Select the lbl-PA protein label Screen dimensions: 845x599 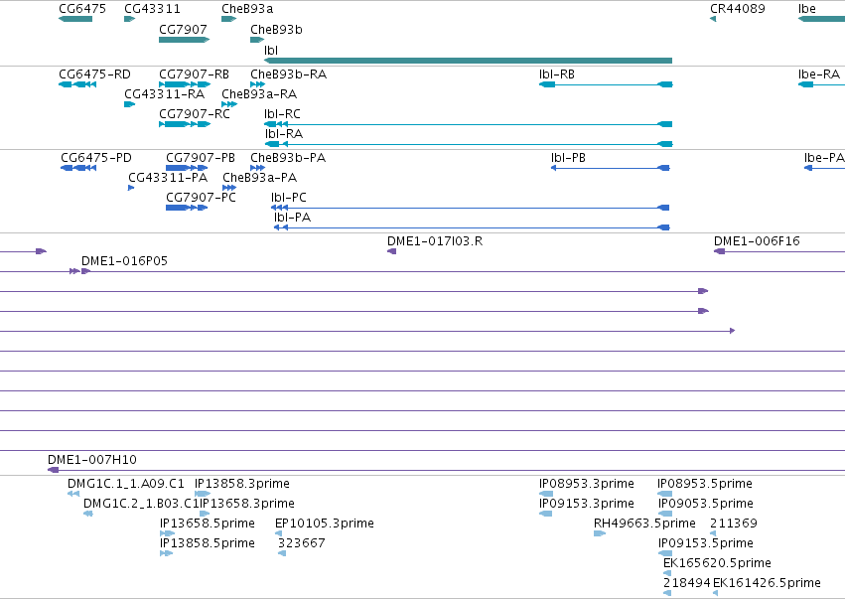pos(292,218)
